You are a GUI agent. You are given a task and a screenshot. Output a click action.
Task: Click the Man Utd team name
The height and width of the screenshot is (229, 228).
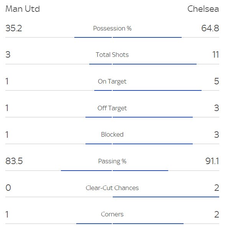tap(23, 9)
